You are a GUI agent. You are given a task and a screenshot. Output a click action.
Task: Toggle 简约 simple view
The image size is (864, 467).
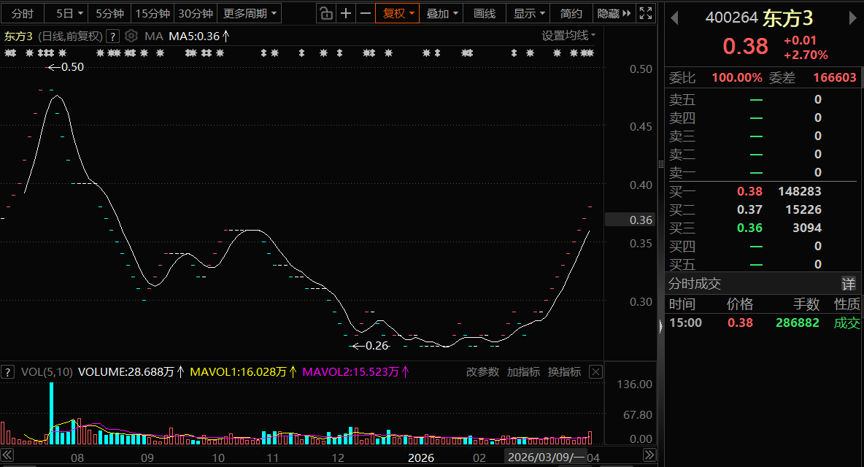(x=571, y=13)
